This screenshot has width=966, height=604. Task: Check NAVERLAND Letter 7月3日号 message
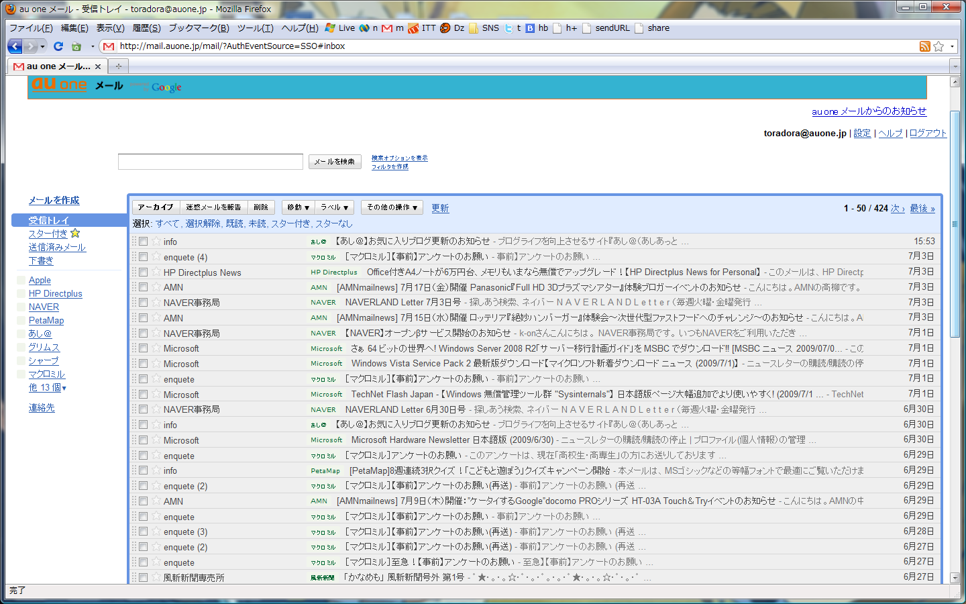[x=143, y=303]
